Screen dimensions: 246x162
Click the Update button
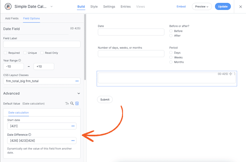(223, 6)
